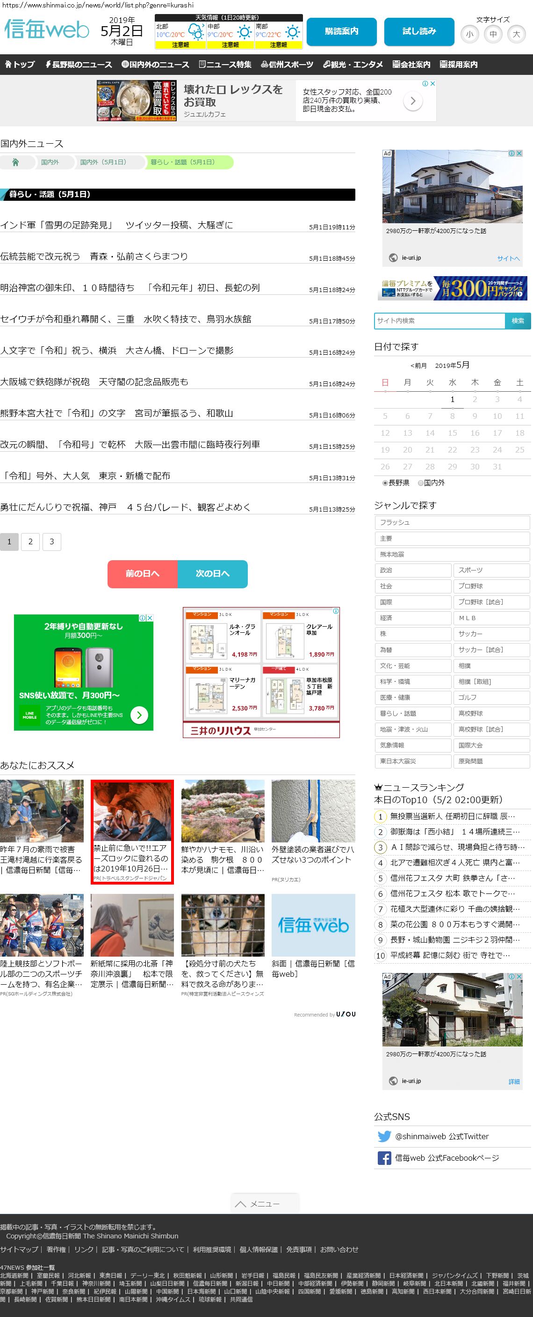Go to 次の日へ next day
Screen dimensions: 533x1317
point(212,574)
